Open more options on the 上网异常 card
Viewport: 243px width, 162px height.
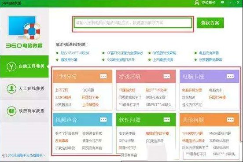click(x=103, y=76)
